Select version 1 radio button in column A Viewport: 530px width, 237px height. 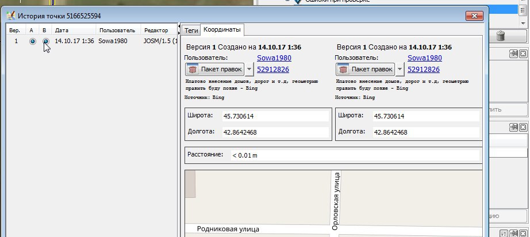click(32, 41)
